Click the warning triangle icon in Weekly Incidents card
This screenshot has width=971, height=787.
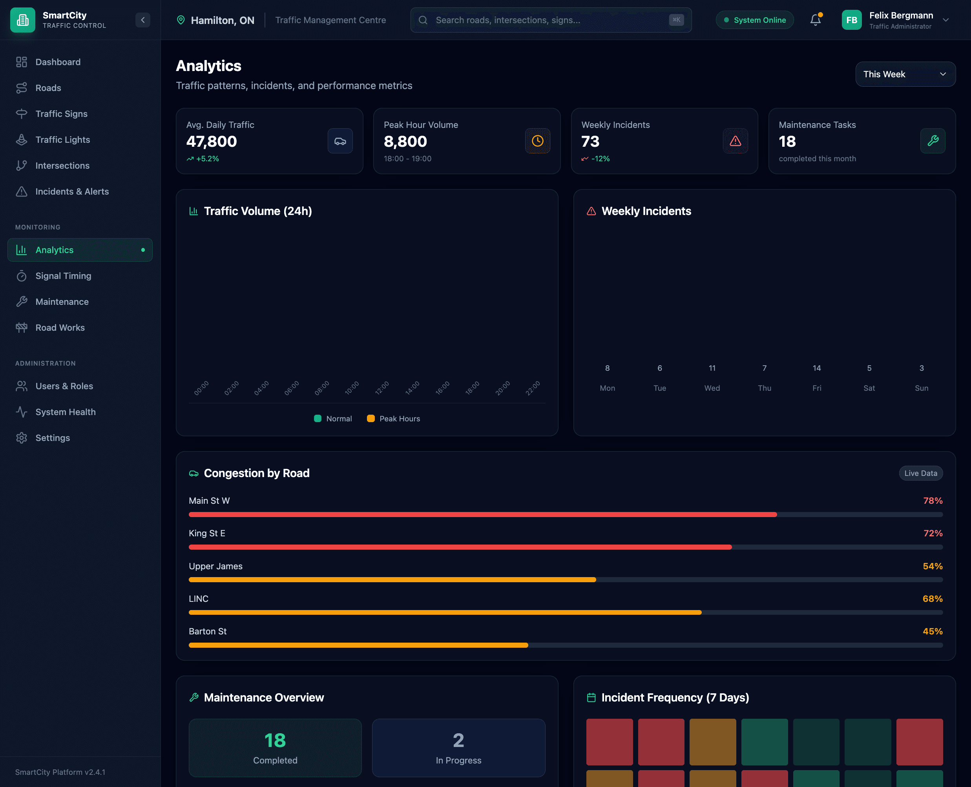[x=735, y=141]
